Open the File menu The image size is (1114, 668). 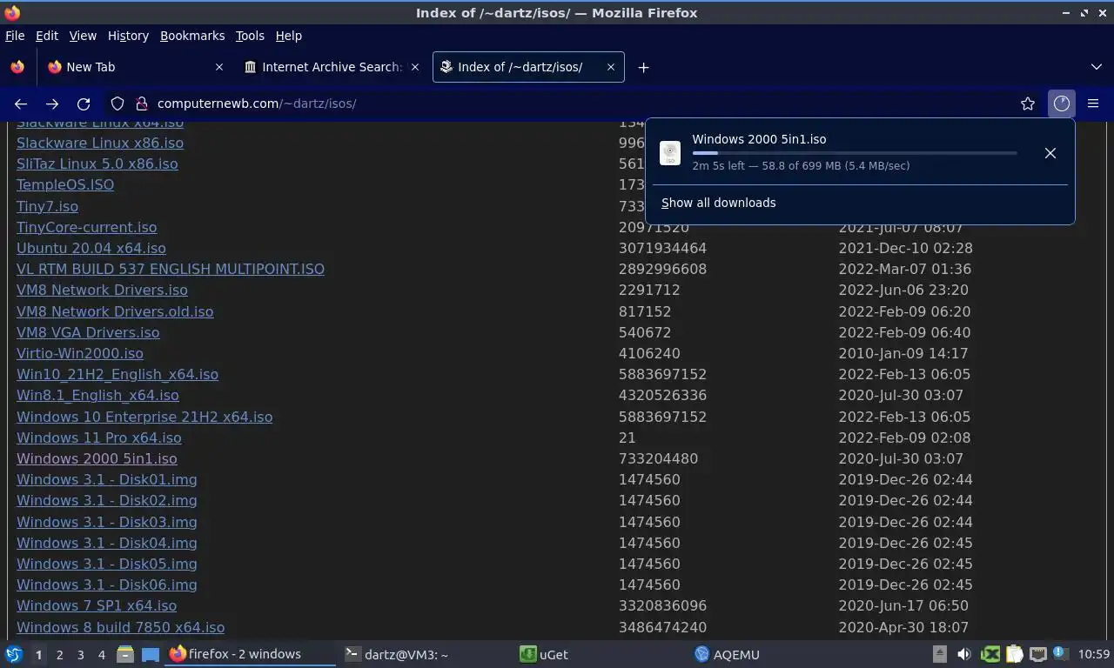pyautogui.click(x=15, y=36)
